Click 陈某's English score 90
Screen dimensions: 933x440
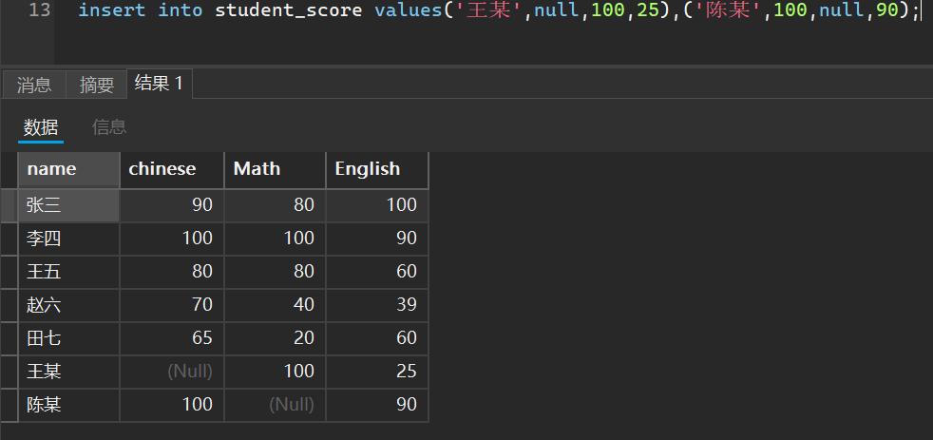click(377, 406)
